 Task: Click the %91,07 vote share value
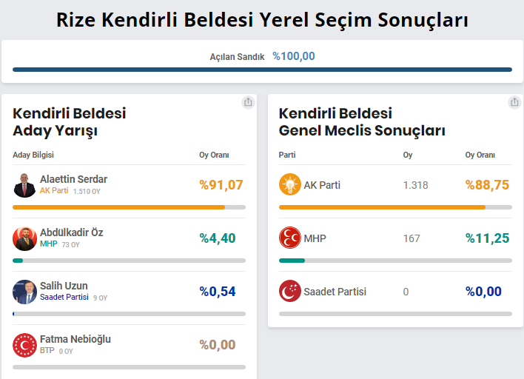pyautogui.click(x=221, y=185)
